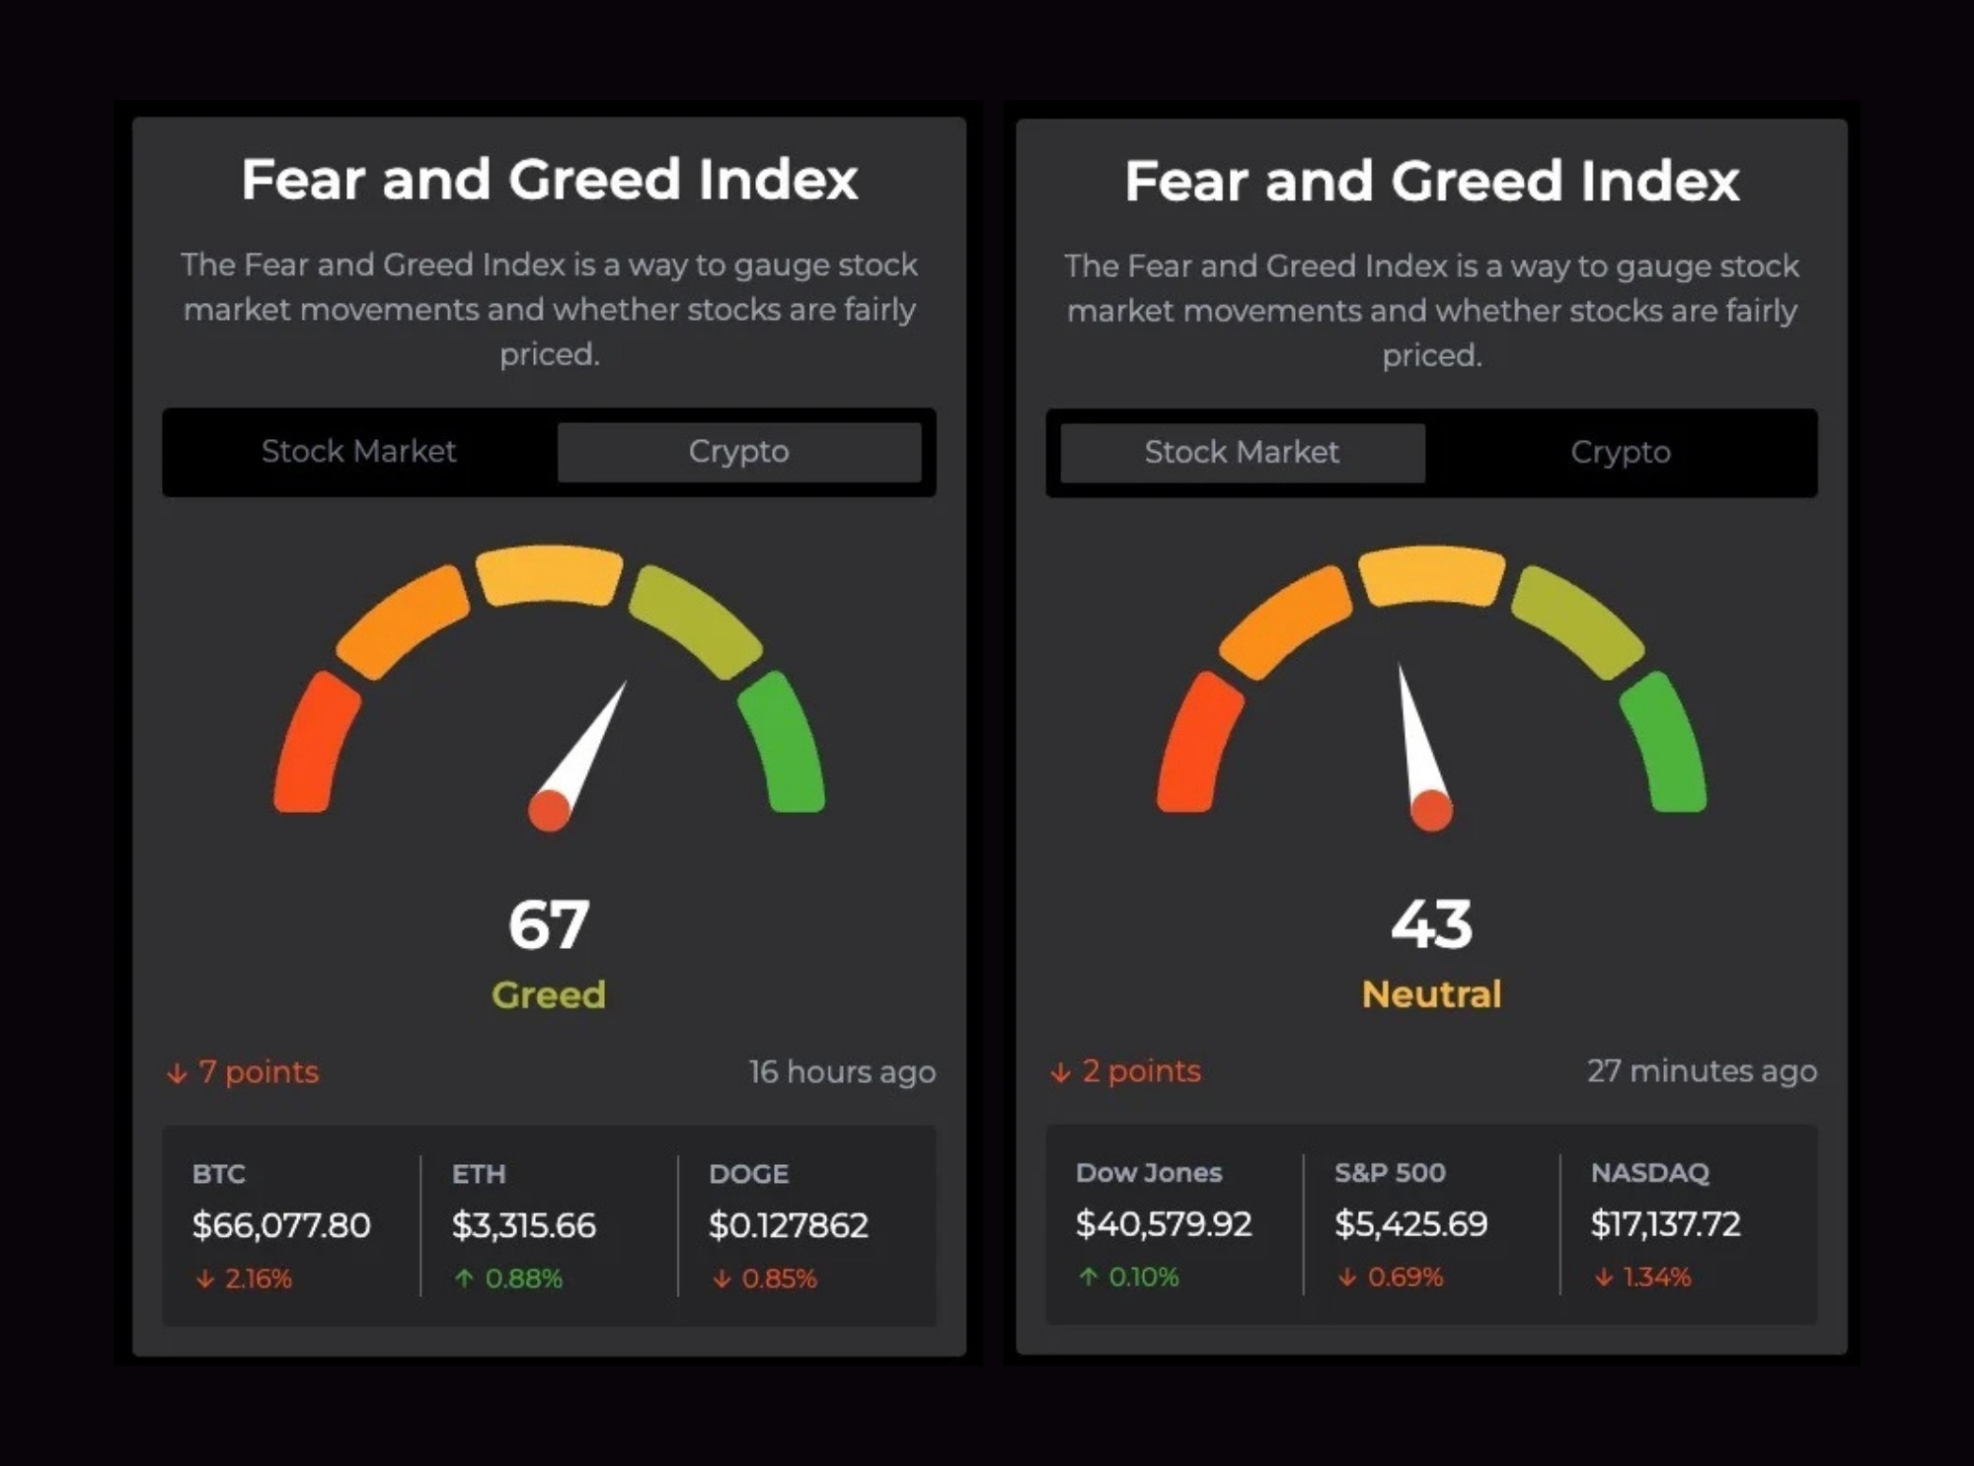Click the red down arrow beside 7 points
The image size is (1974, 1466).
[178, 1073]
